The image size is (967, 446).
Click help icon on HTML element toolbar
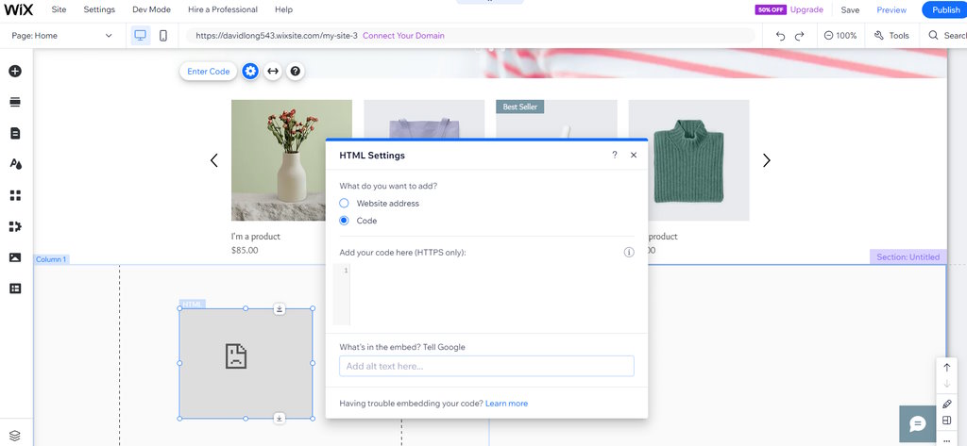coord(296,71)
